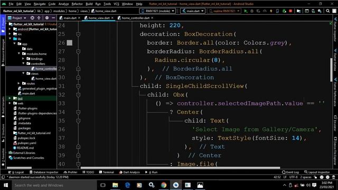
Task: Open the Layout Inspector
Action: 317,172
